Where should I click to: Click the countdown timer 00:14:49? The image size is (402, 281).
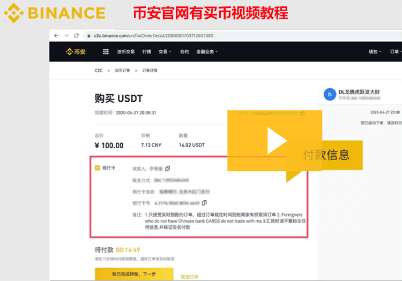click(128, 250)
